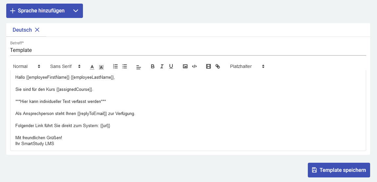Toggle underline formatting

coord(171,66)
